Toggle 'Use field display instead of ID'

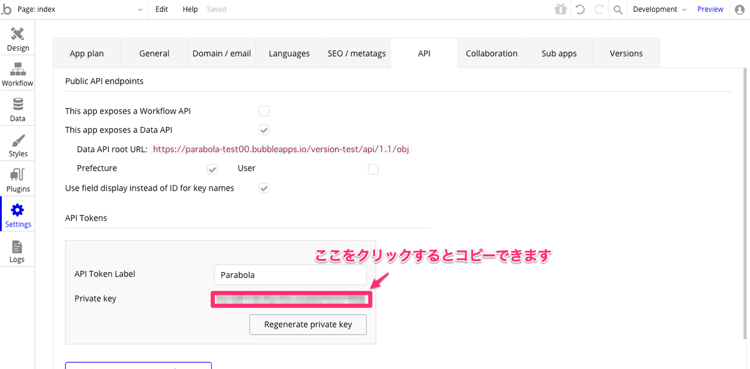point(264,188)
